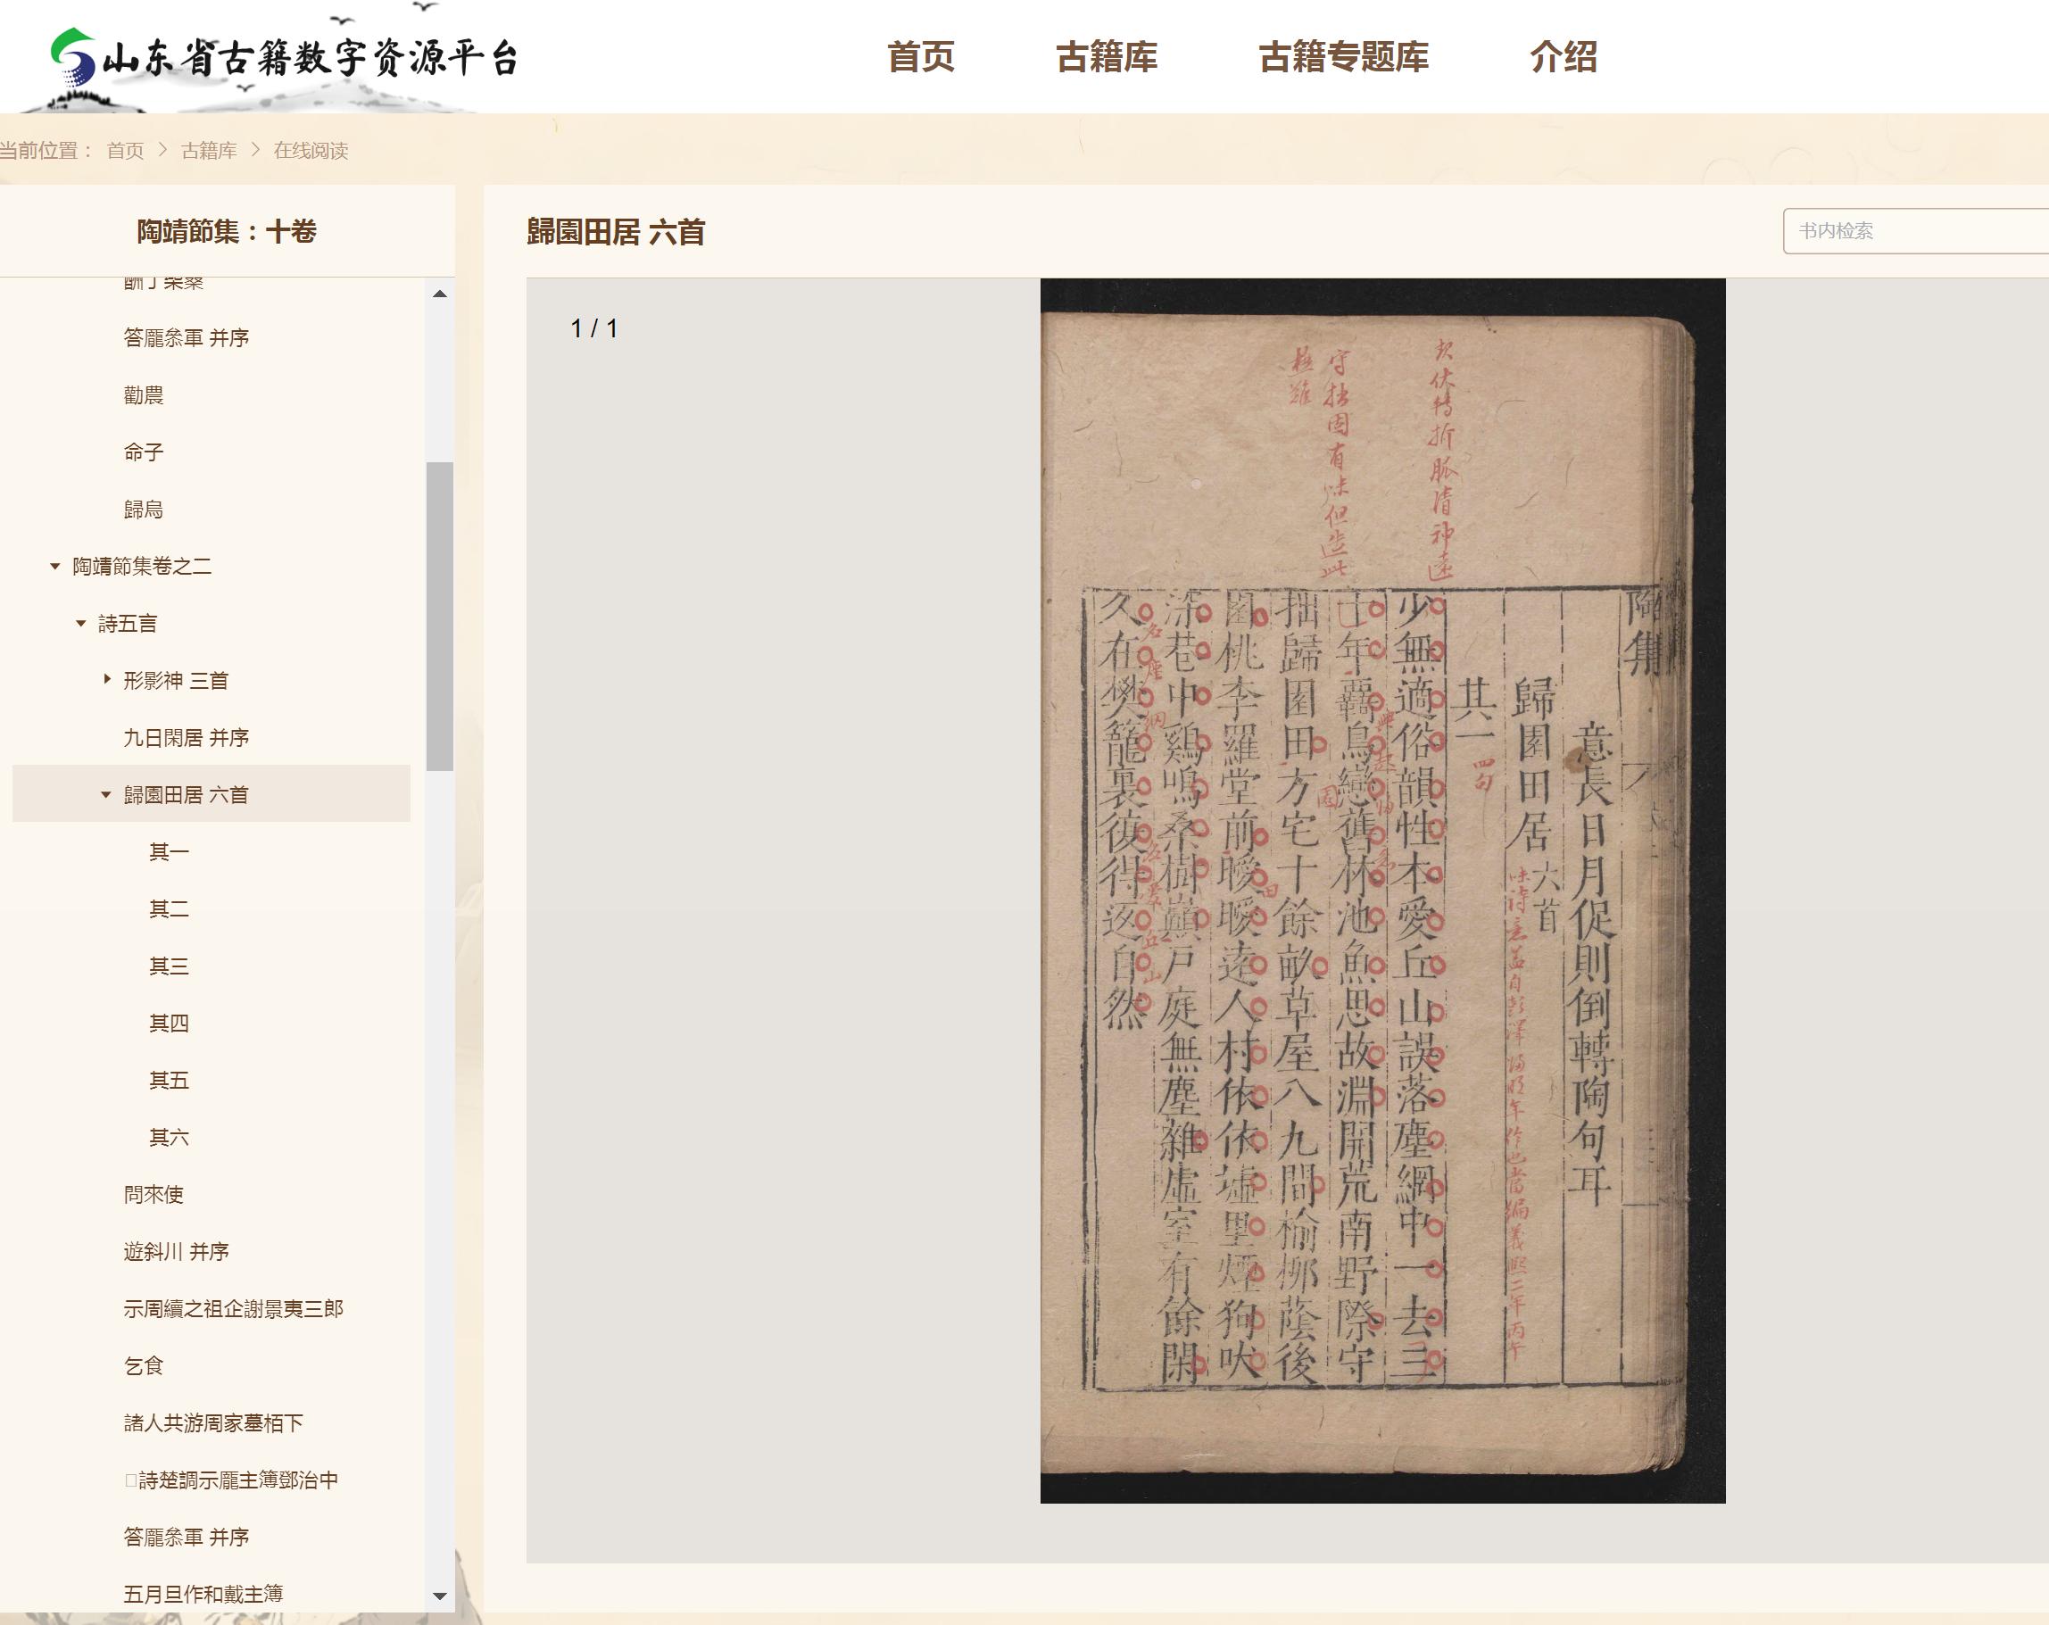Open 諸人共游周家墓栢下 entry
This screenshot has height=1625, width=2049.
pyautogui.click(x=213, y=1422)
